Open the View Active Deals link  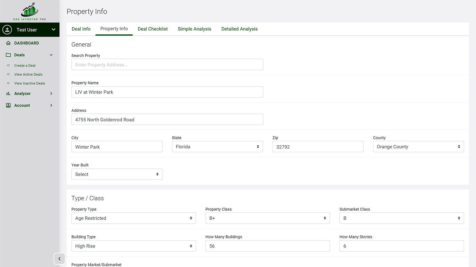pos(28,74)
